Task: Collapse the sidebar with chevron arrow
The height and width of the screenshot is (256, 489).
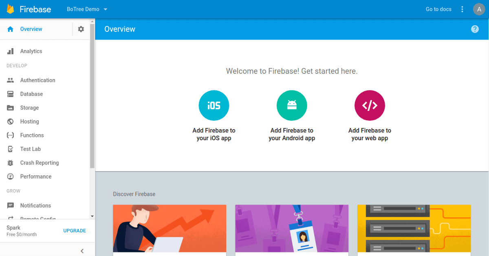Action: tap(82, 251)
